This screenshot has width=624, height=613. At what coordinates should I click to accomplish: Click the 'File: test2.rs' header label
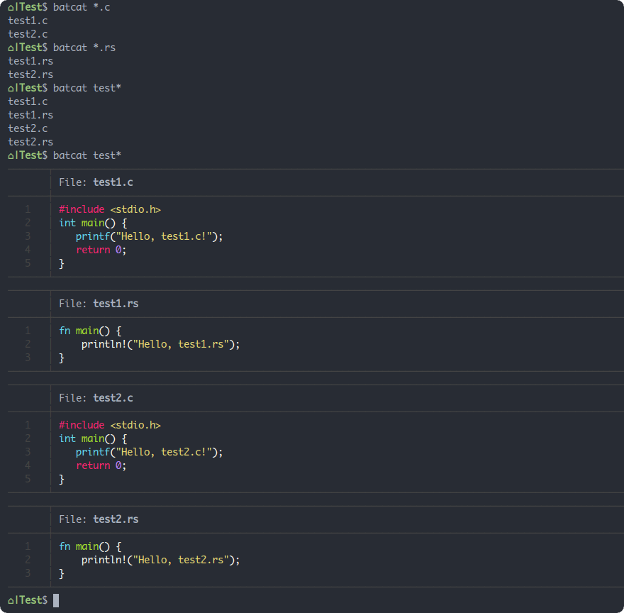pos(98,519)
